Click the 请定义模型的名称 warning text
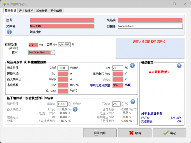This screenshot has height=143, width=191. (149, 41)
